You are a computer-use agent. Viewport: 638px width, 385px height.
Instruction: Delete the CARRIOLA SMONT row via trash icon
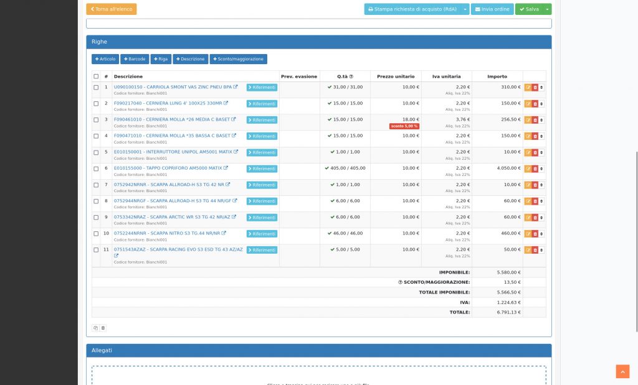point(535,87)
